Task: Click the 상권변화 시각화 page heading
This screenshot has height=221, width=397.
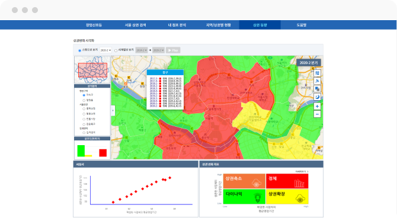Action: (x=84, y=40)
